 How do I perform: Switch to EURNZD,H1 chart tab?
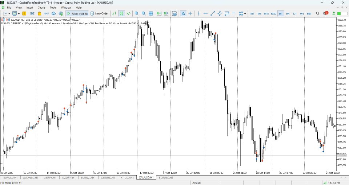[x=88, y=178]
